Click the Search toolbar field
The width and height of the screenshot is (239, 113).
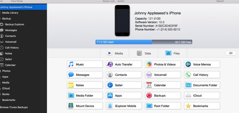pos(220,1)
